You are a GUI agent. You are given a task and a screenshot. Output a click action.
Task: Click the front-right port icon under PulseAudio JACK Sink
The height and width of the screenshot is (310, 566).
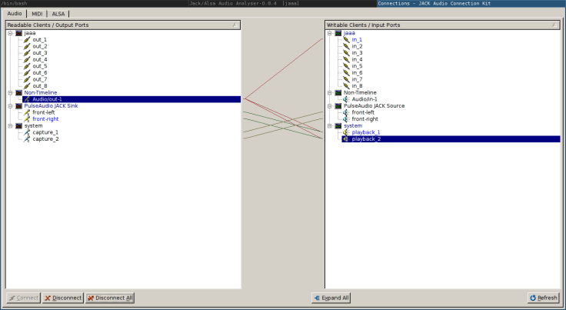click(x=27, y=119)
